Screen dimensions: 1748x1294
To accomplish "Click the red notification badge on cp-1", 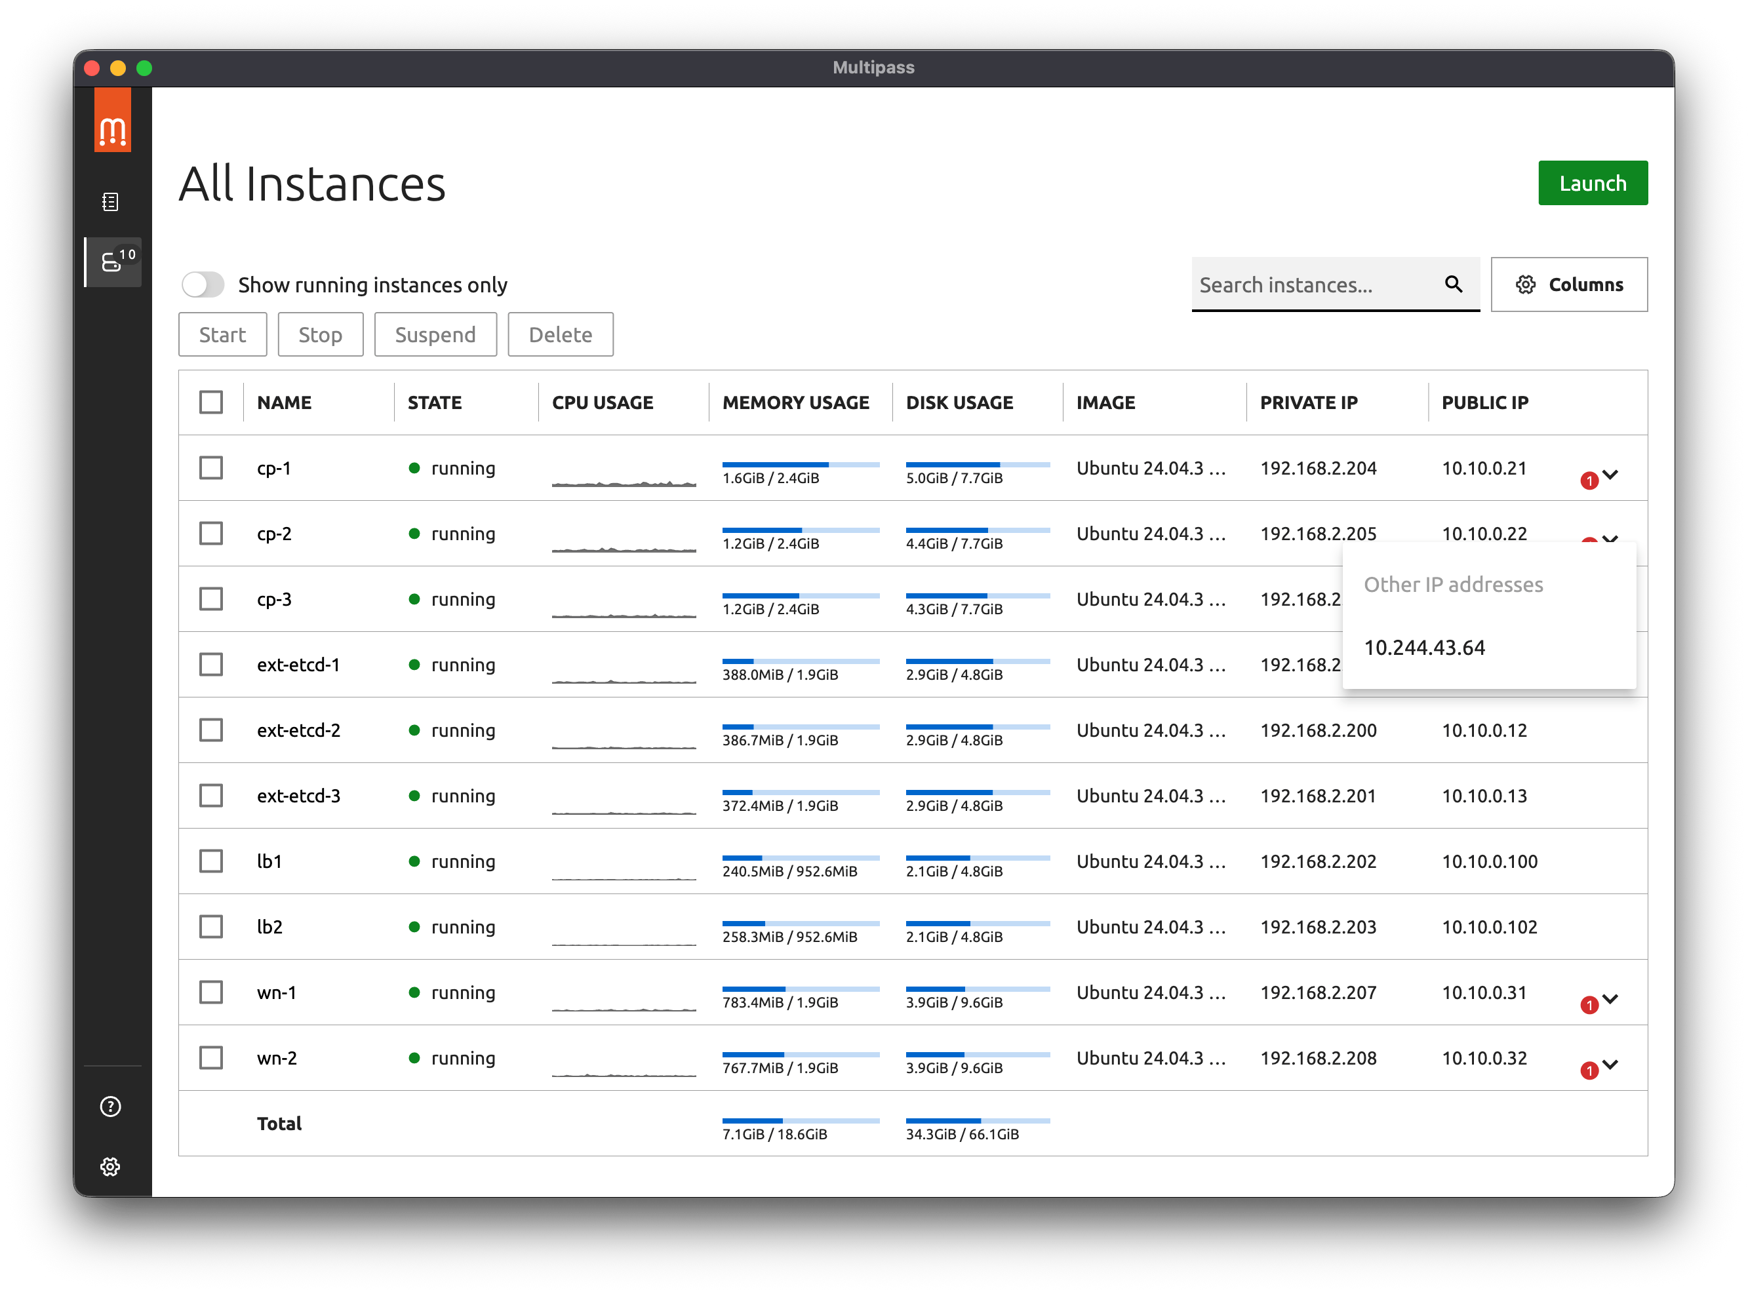I will [1590, 479].
